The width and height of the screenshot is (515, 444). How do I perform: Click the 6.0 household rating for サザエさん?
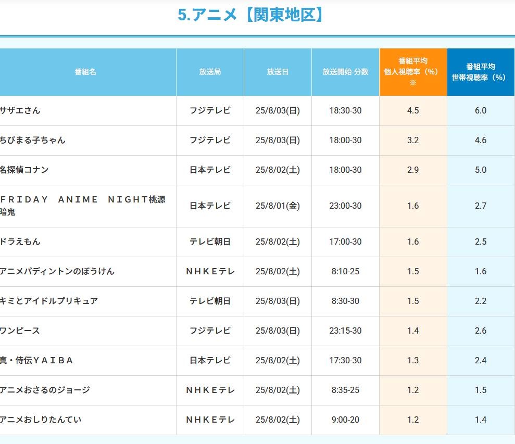(x=480, y=110)
